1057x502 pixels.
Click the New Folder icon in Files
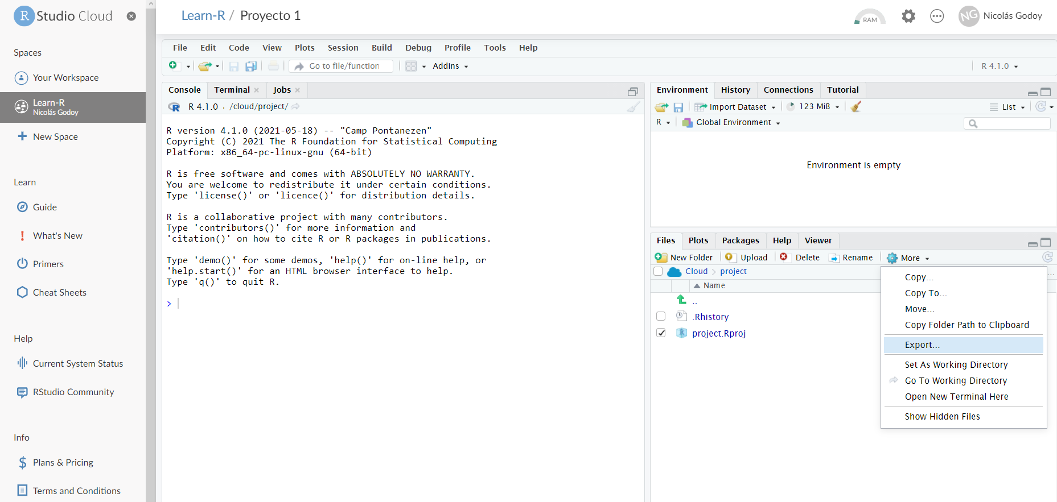point(661,258)
